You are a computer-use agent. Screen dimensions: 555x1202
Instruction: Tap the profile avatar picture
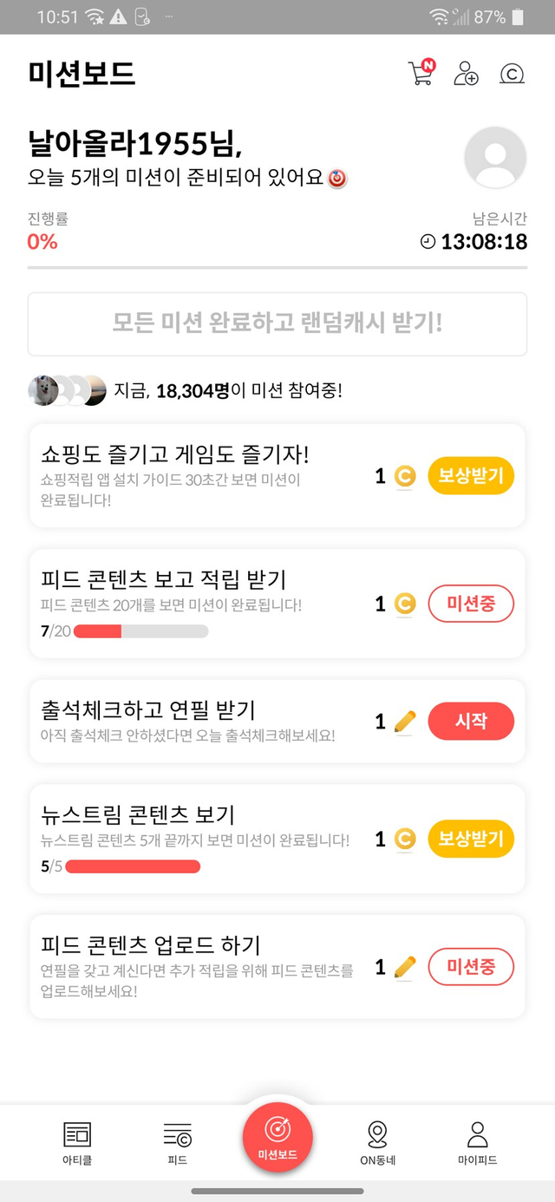coord(495,157)
